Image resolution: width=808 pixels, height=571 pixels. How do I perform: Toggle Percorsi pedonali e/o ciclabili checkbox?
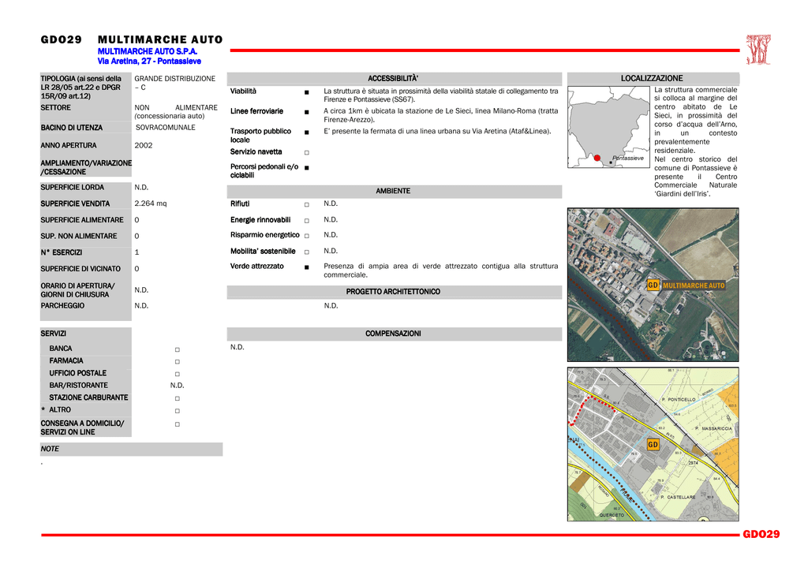coord(307,167)
